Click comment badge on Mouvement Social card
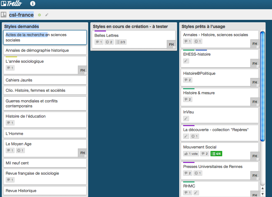 tap(205, 154)
